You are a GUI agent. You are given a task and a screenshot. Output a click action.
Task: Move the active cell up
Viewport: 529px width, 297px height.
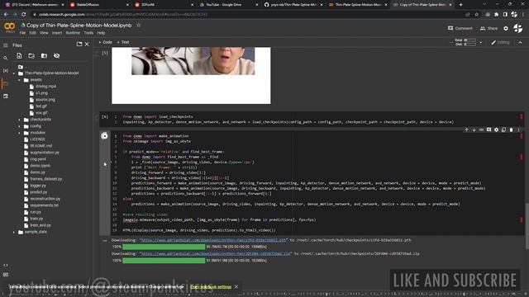coord(466,130)
